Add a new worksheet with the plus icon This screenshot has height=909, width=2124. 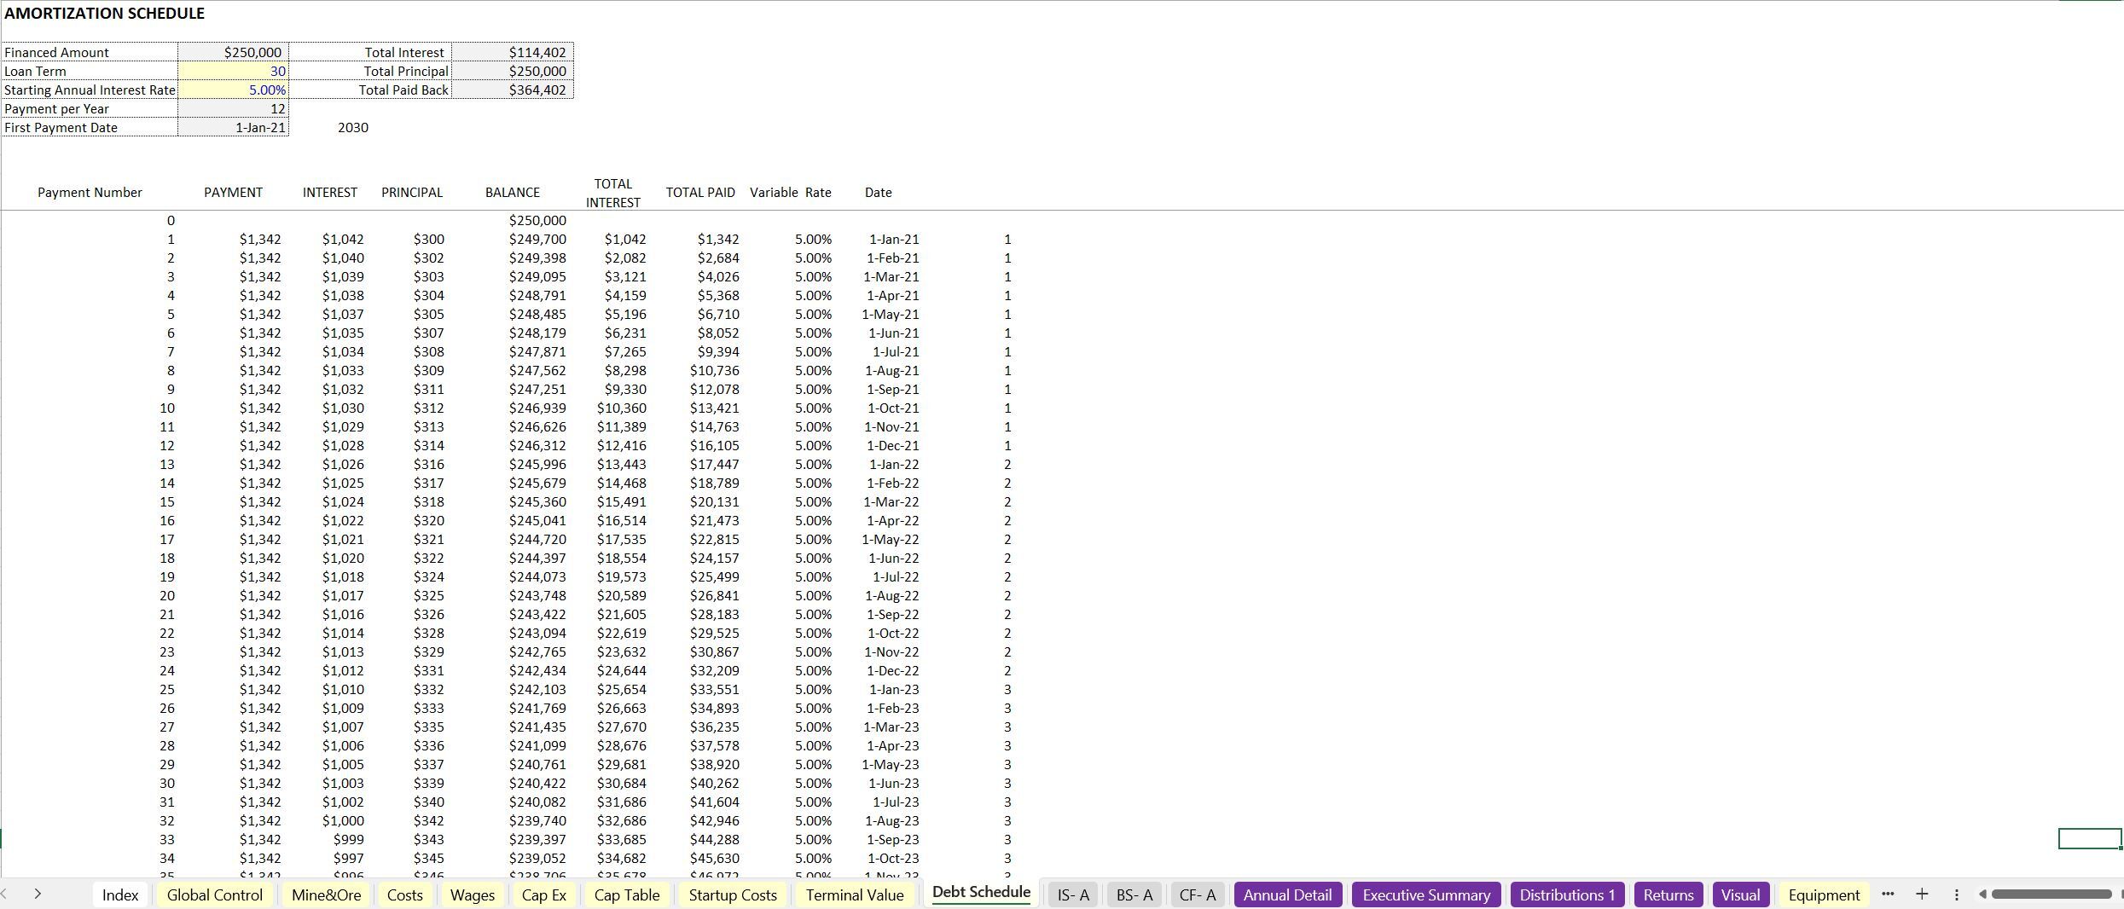coord(1922,895)
